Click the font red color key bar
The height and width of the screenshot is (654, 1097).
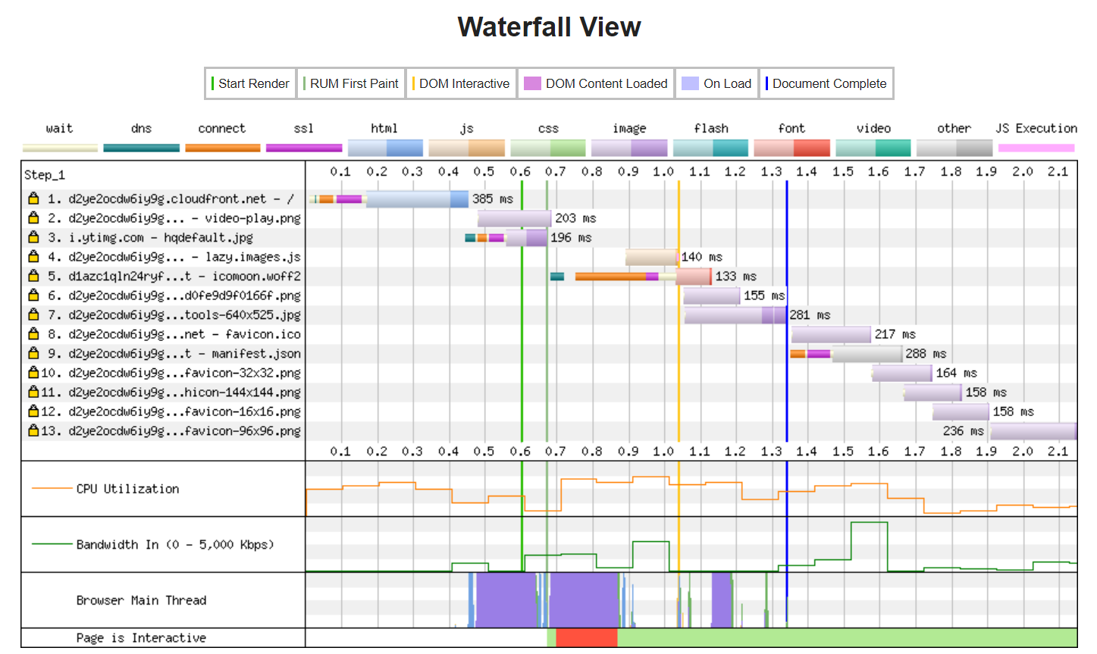pos(791,148)
